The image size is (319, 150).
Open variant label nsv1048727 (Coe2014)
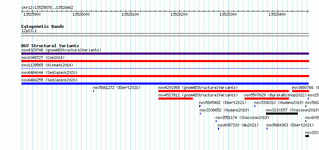coord(43,58)
